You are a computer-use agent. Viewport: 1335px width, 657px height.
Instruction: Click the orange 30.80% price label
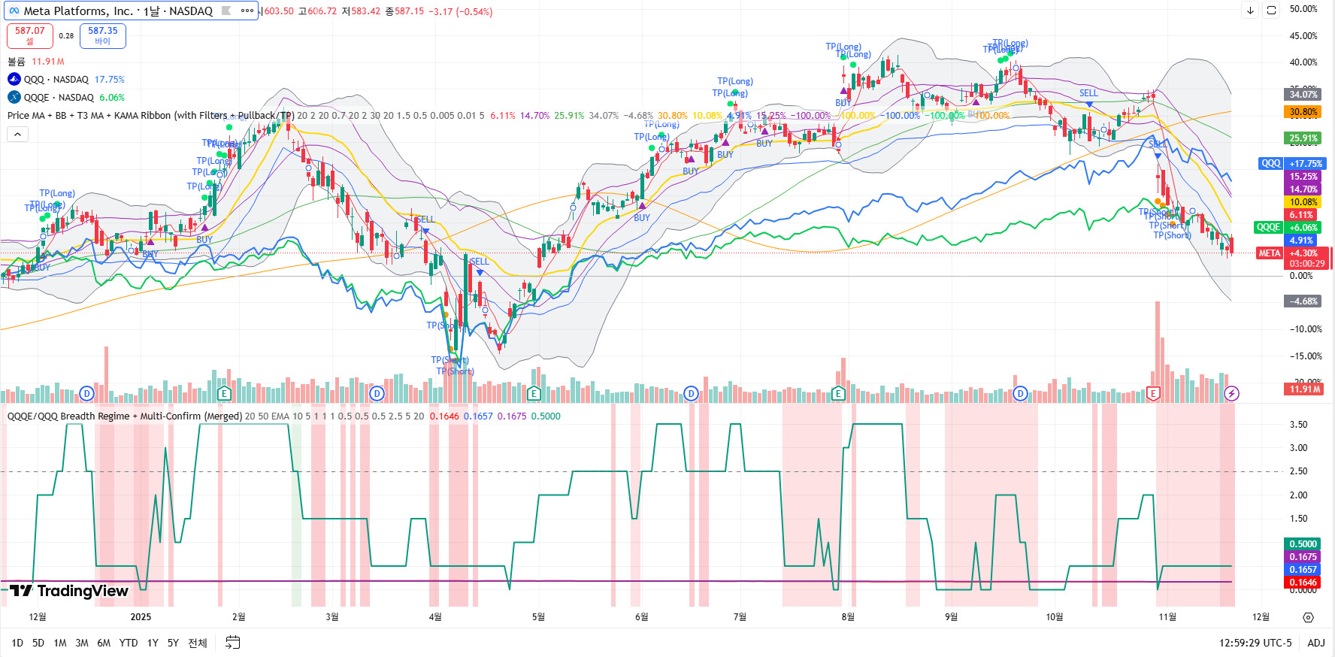(x=1303, y=112)
